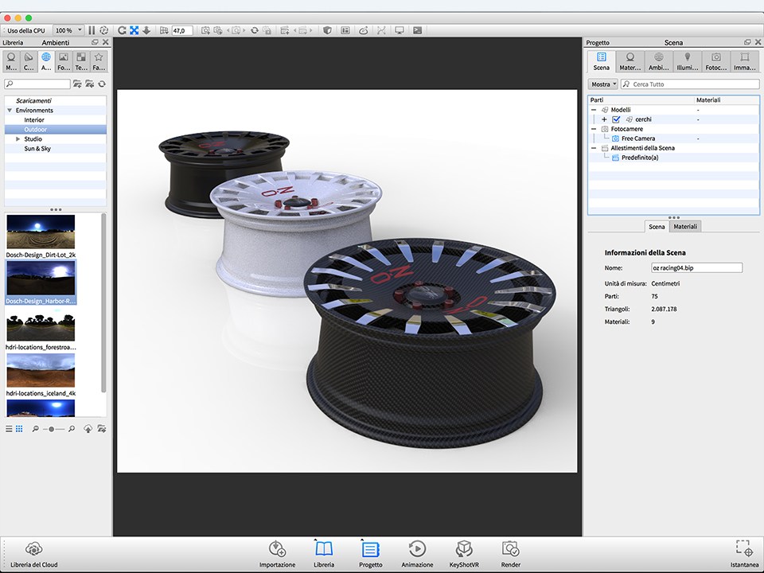Pause the real-time render
The width and height of the screenshot is (764, 573).
[92, 30]
